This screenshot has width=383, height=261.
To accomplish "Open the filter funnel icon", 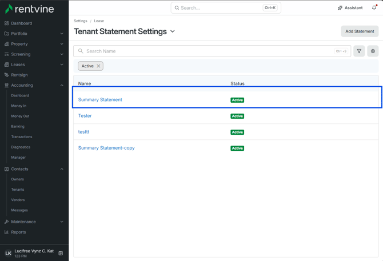I will [359, 51].
